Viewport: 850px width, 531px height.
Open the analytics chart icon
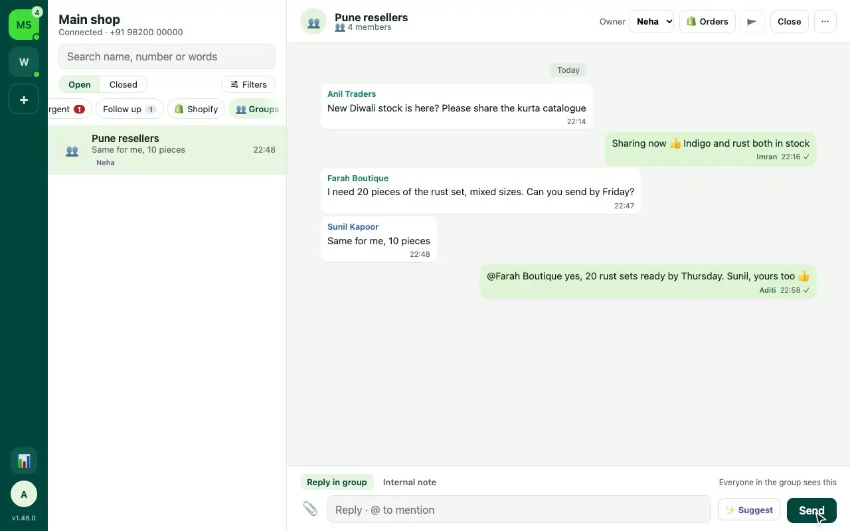click(24, 461)
